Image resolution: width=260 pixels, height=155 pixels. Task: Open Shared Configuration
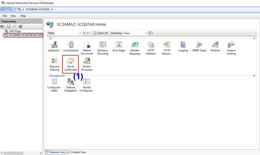pos(87,85)
